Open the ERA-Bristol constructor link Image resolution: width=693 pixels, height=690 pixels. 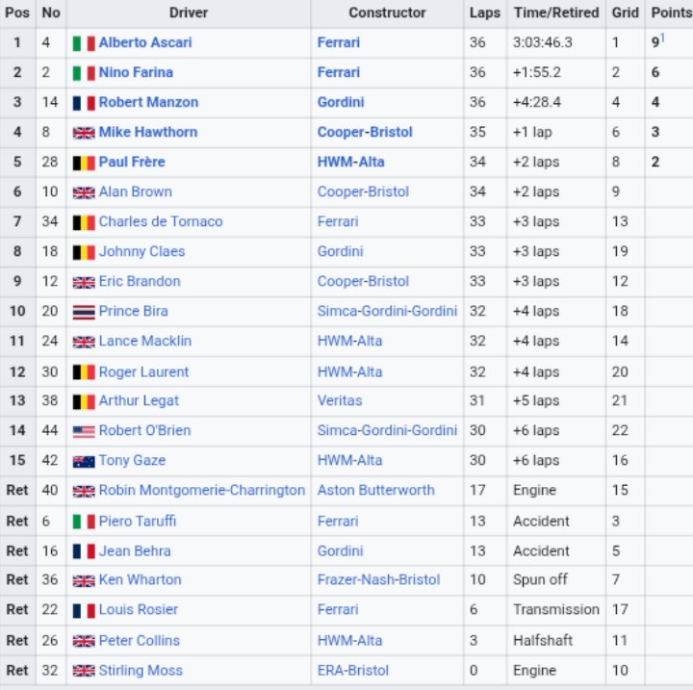(x=352, y=670)
